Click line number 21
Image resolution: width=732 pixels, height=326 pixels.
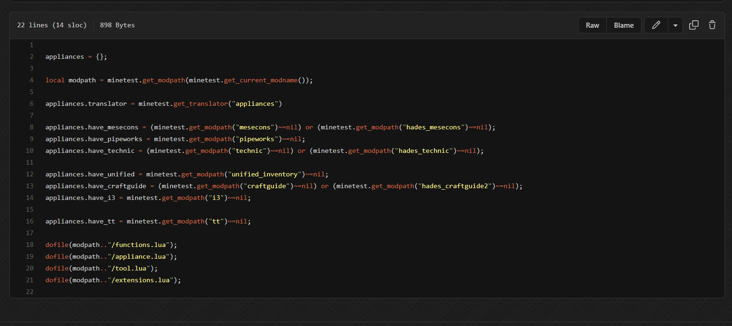(30, 280)
